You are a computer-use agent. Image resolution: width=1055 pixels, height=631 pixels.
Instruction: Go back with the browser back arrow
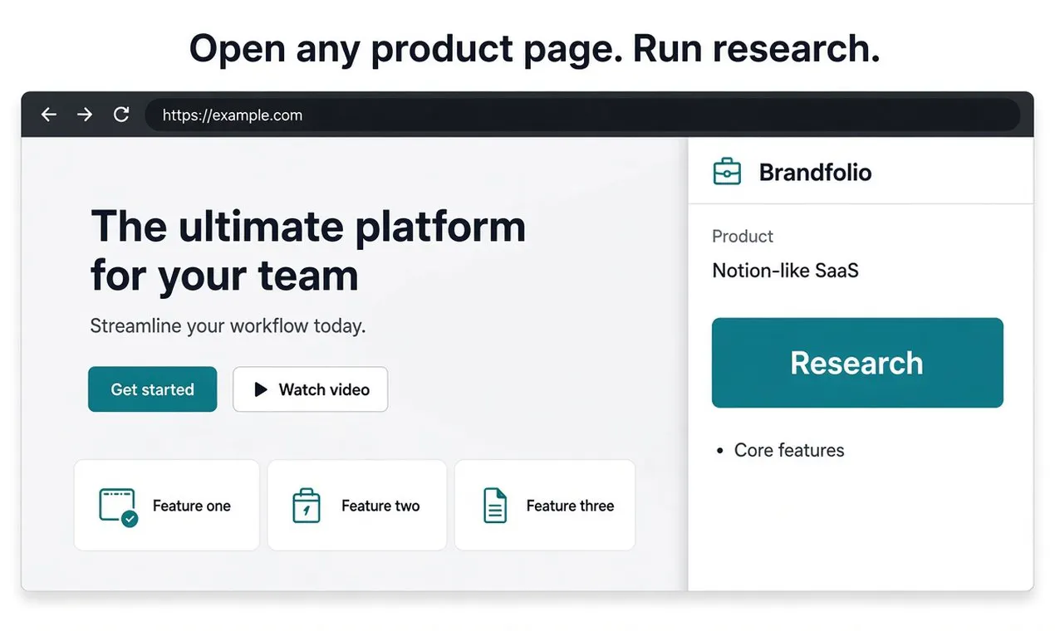tap(49, 115)
